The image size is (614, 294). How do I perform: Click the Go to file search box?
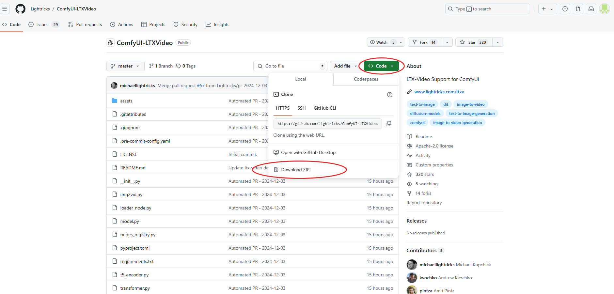[x=290, y=66]
